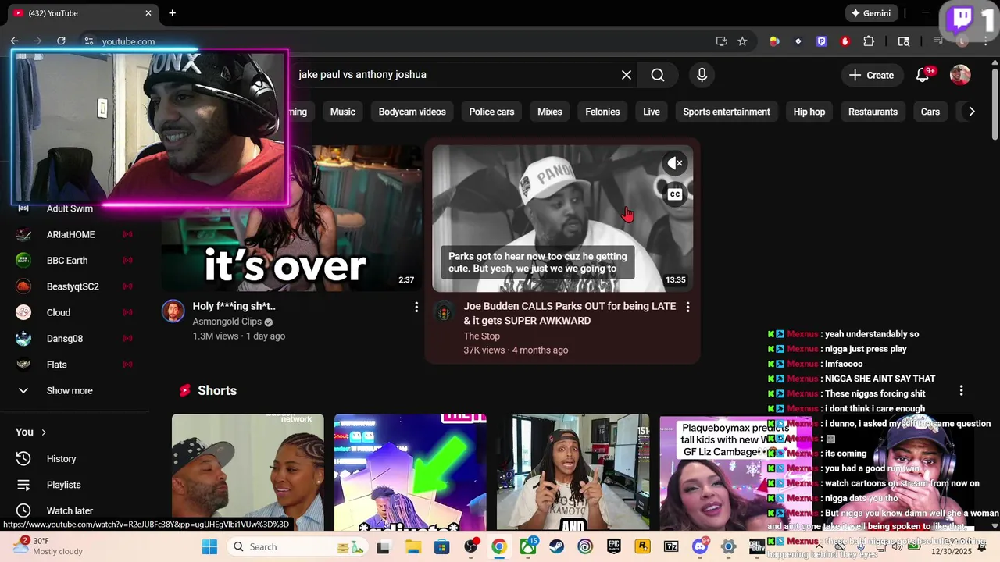1000x562 pixels.
Task: Open History in the sidebar
Action: click(x=74, y=459)
